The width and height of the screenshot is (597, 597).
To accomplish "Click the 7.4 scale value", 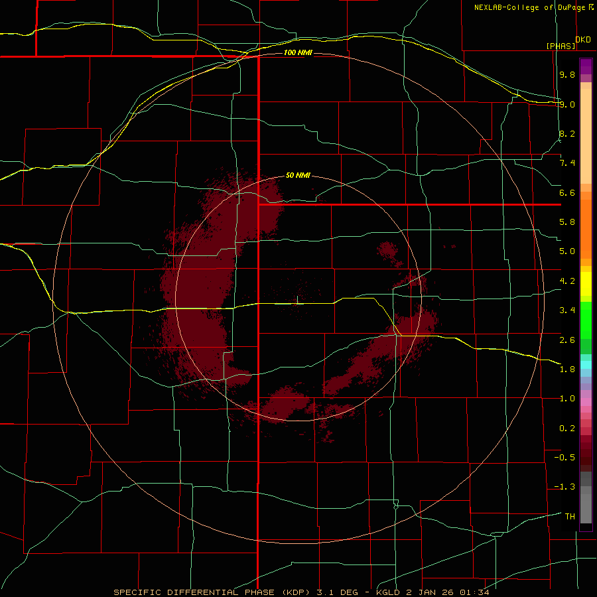I will pyautogui.click(x=567, y=163).
